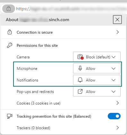Click the pop-up window icon
The width and height of the screenshot is (127, 135).
point(80,91)
